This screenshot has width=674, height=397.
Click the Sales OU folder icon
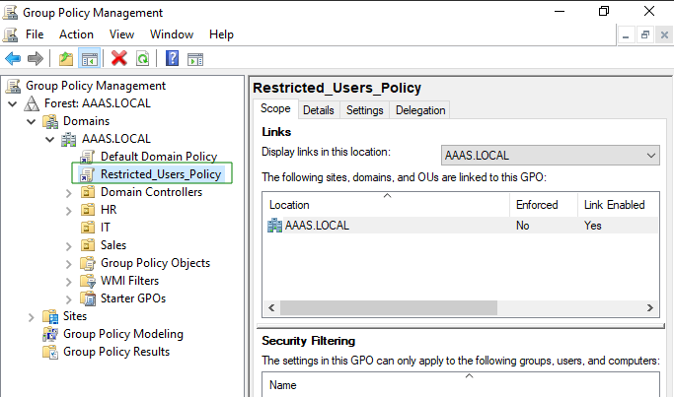pyautogui.click(x=88, y=245)
